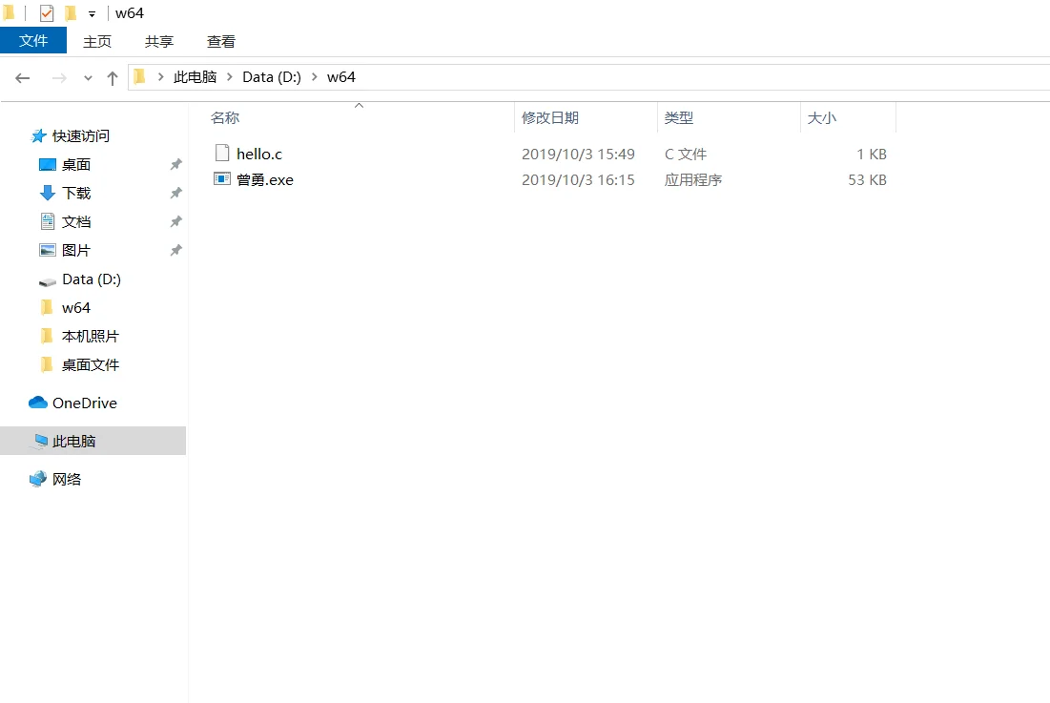Screen dimensions: 1050x703
Task: Select the hello.c file
Action: [x=258, y=153]
